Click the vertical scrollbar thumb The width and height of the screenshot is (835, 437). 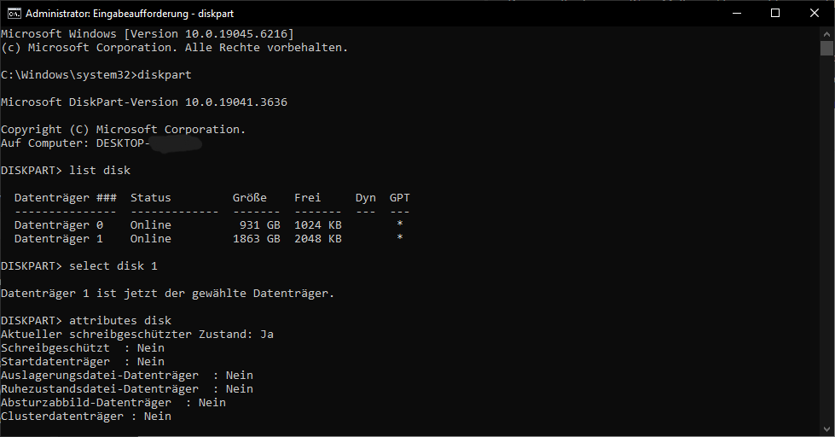pyautogui.click(x=826, y=48)
